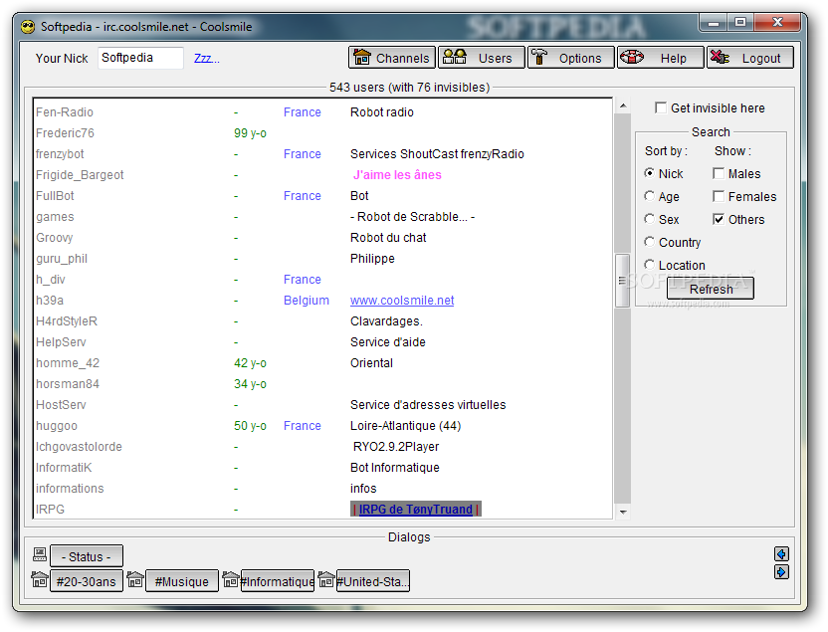Switch to the - Status - dialog tab
Viewport: 828px width, 632px height.
tap(87, 556)
